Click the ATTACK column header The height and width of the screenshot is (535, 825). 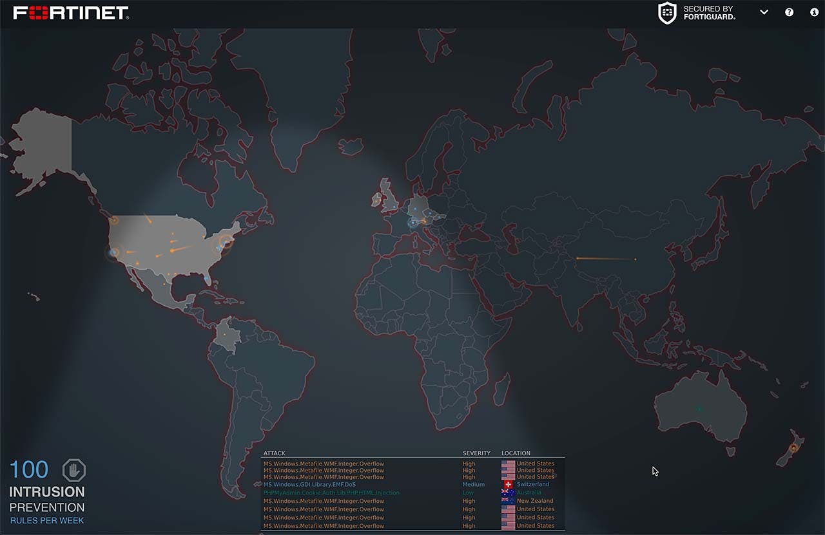tap(275, 453)
